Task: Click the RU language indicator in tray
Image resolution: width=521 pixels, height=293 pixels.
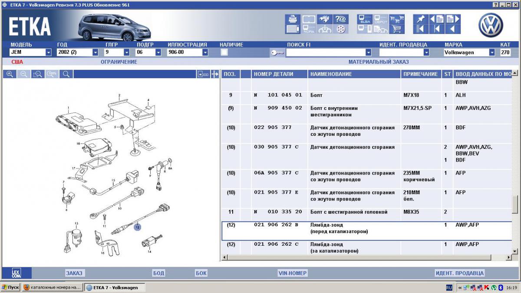Action: point(449,287)
